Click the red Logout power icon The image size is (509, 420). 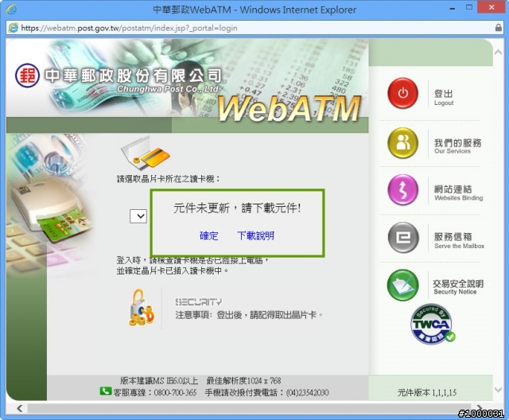coord(403,94)
